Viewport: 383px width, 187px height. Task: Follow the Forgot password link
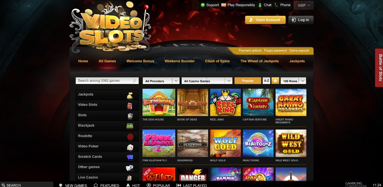click(275, 50)
